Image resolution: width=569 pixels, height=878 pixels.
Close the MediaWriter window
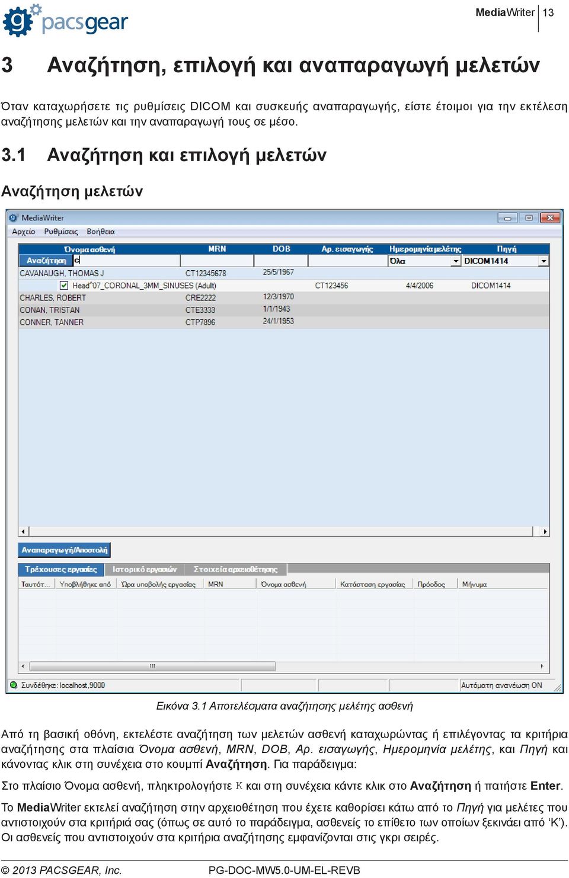click(x=550, y=218)
